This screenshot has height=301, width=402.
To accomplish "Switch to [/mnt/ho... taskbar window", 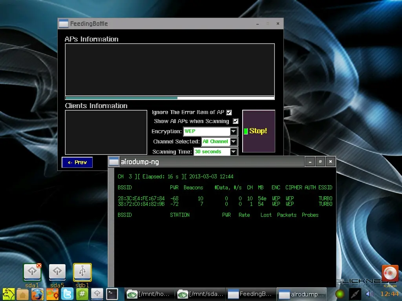I will (149, 294).
